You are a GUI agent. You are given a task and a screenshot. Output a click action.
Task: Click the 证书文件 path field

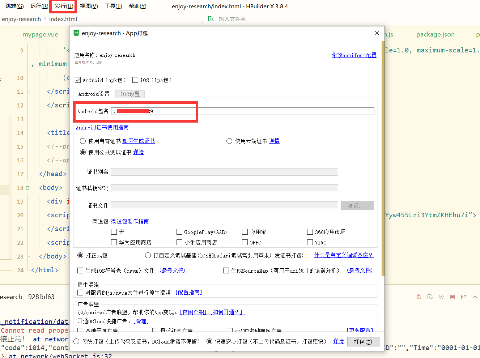225,205
